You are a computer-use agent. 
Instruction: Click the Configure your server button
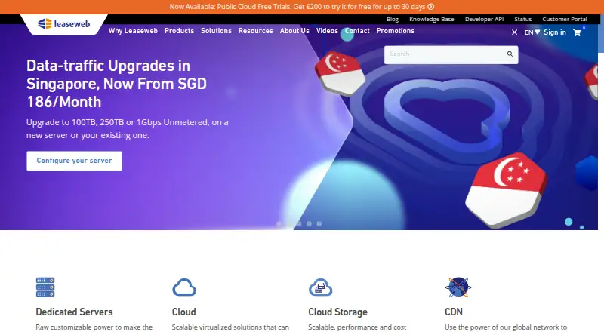[74, 161]
